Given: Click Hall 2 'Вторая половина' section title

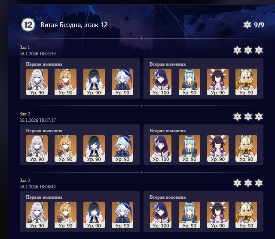Looking at the screenshot, I should tap(168, 131).
